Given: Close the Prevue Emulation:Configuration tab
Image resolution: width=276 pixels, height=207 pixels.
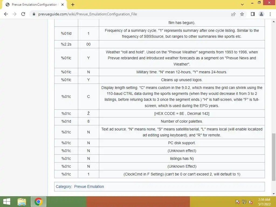Looking at the screenshot, I should point(63,5).
